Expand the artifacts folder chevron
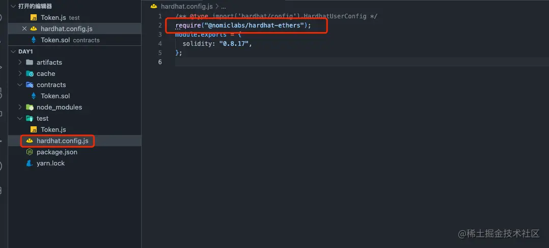This screenshot has height=248, width=549. tap(20, 62)
